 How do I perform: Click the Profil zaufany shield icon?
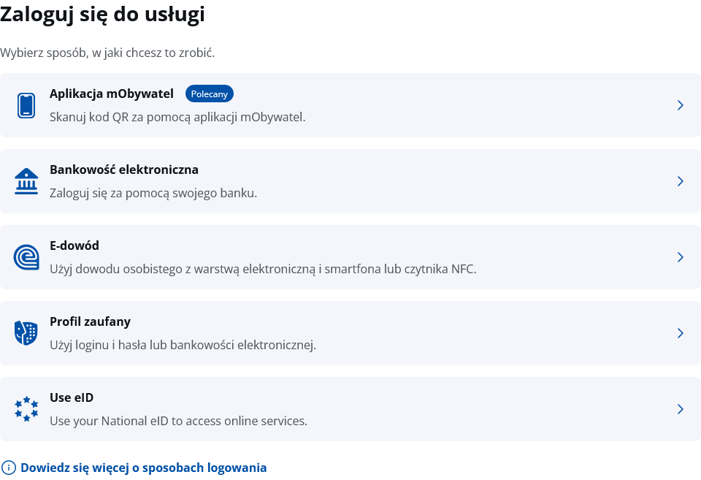click(x=26, y=333)
